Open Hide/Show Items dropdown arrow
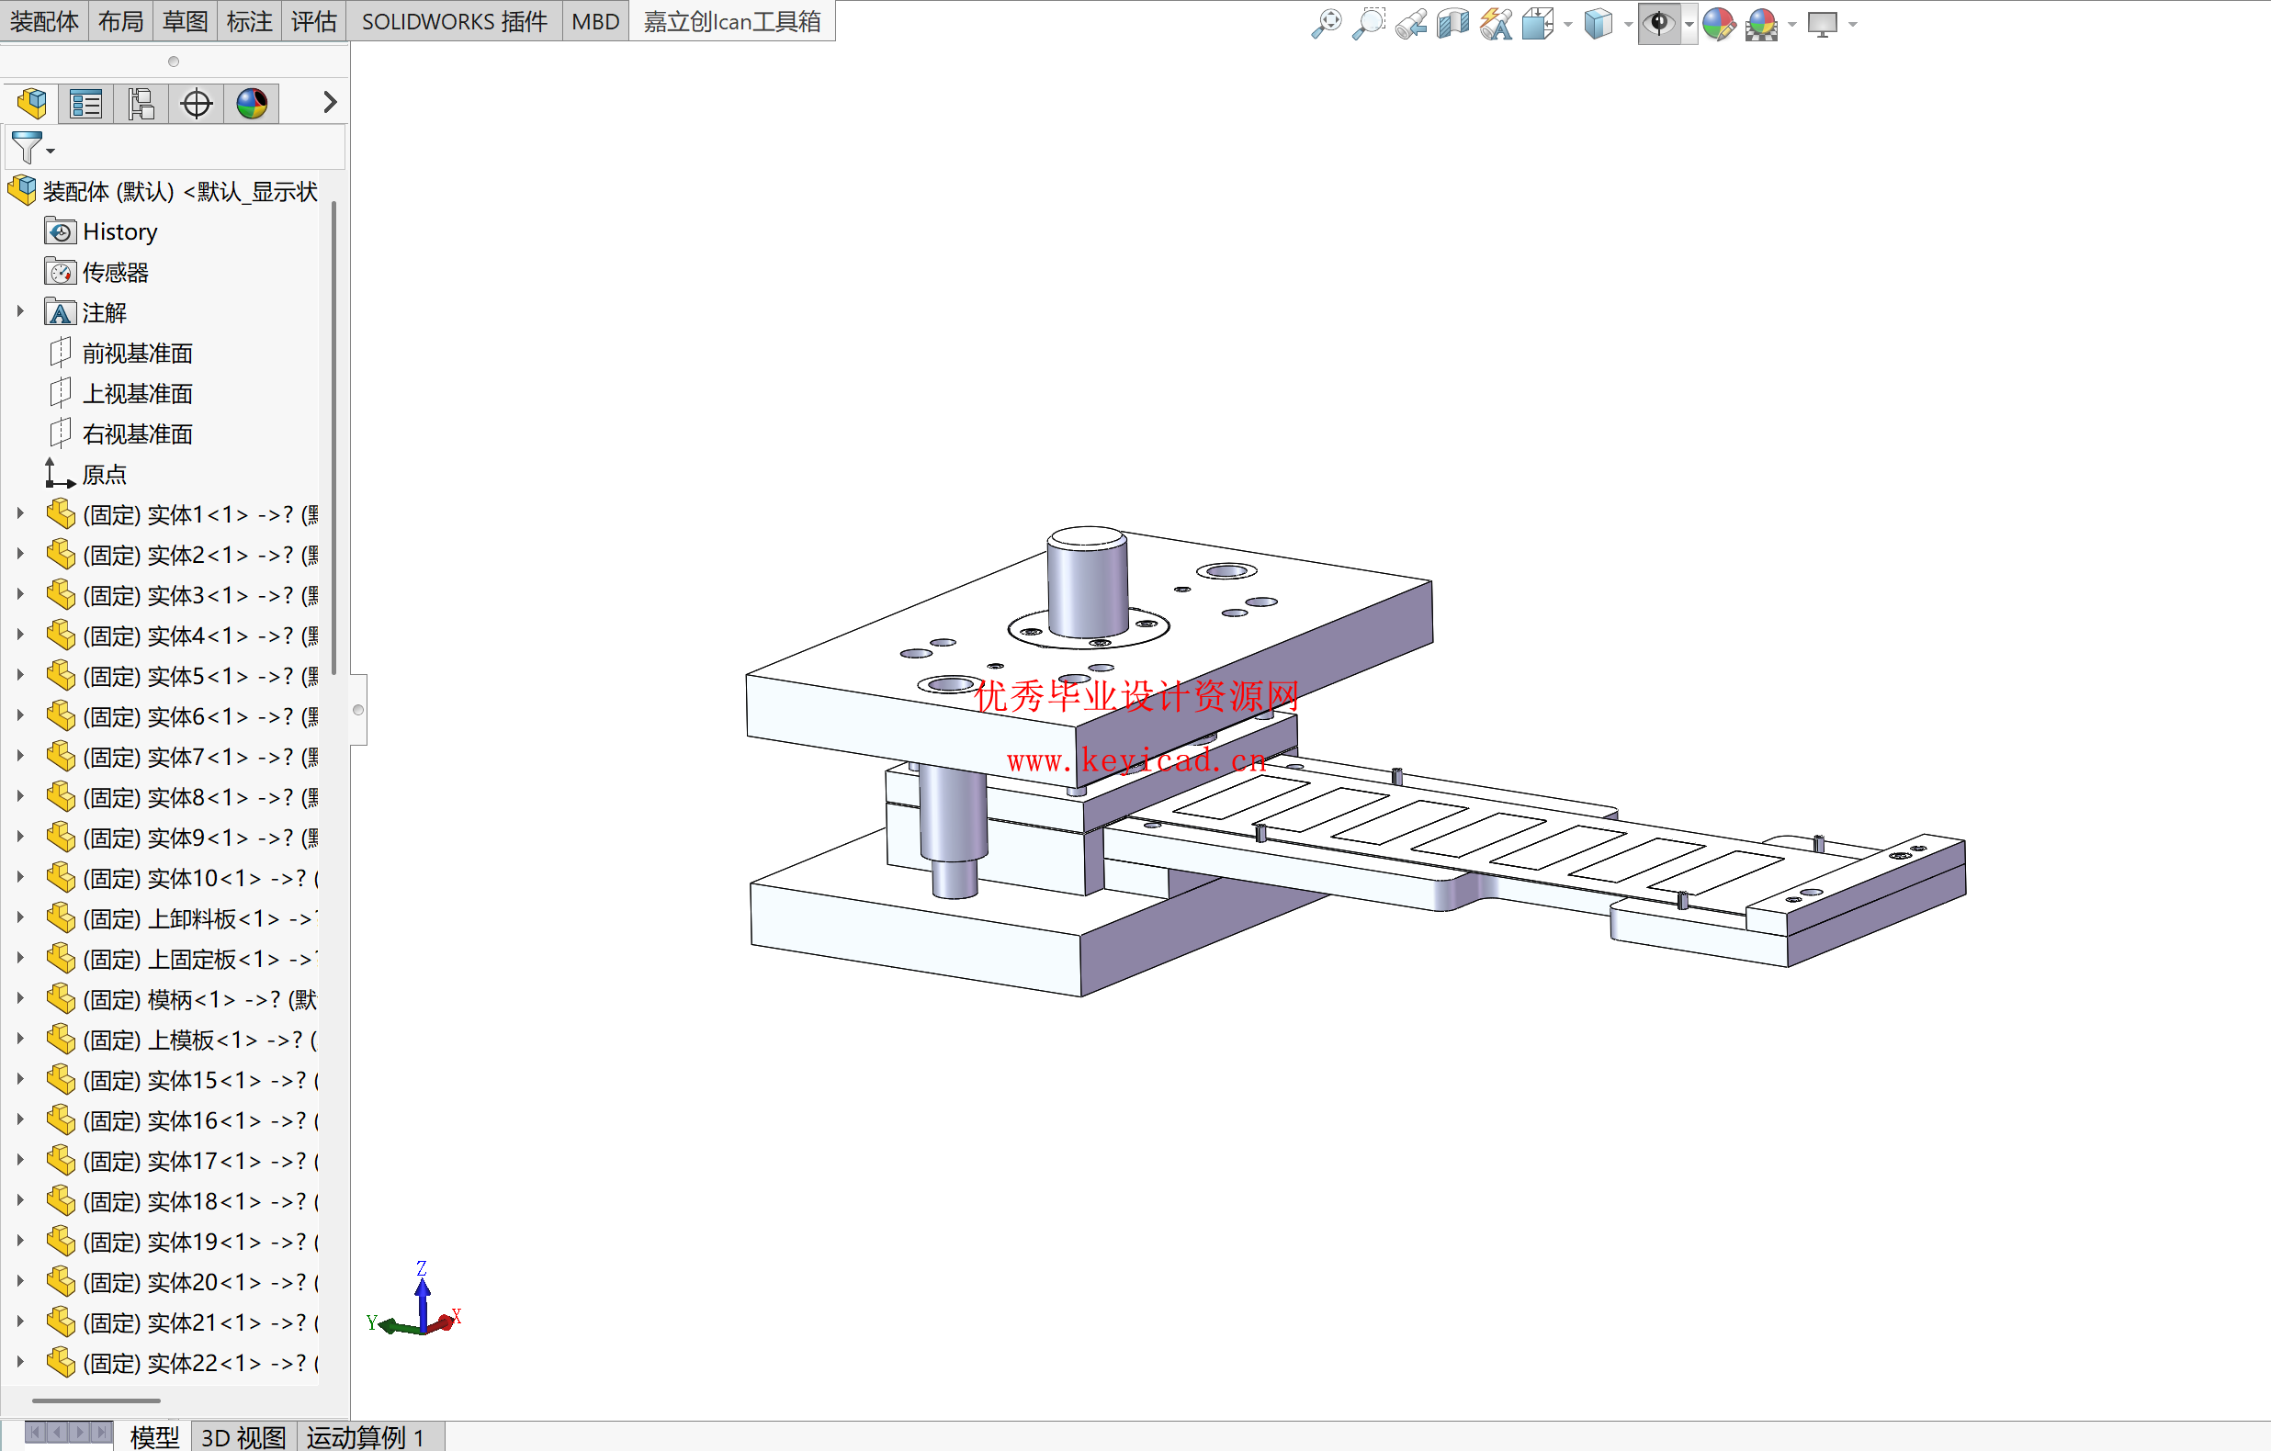Image resolution: width=2271 pixels, height=1451 pixels. click(1689, 24)
